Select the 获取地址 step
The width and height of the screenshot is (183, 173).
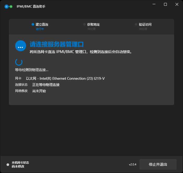pyautogui.click(x=91, y=26)
